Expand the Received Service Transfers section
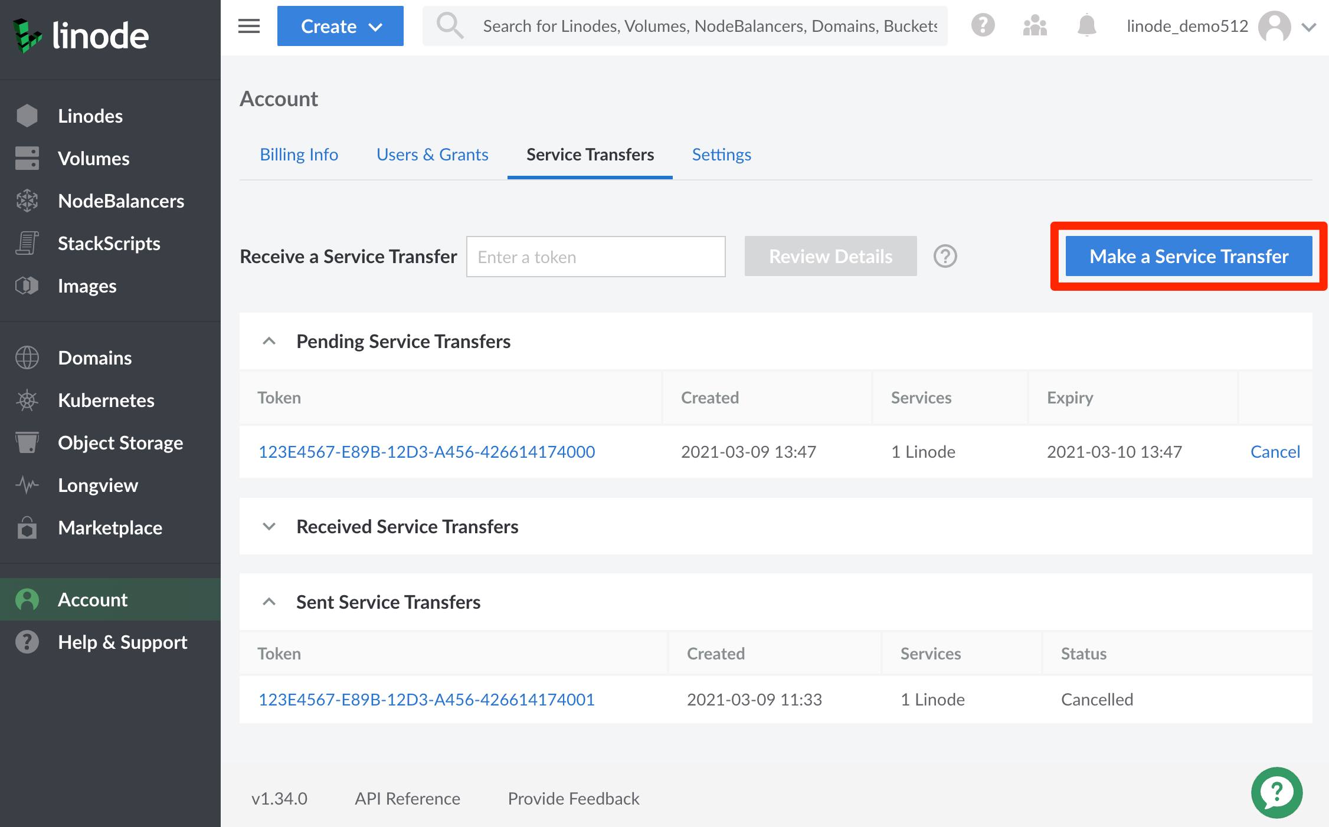This screenshot has width=1329, height=827. (270, 527)
